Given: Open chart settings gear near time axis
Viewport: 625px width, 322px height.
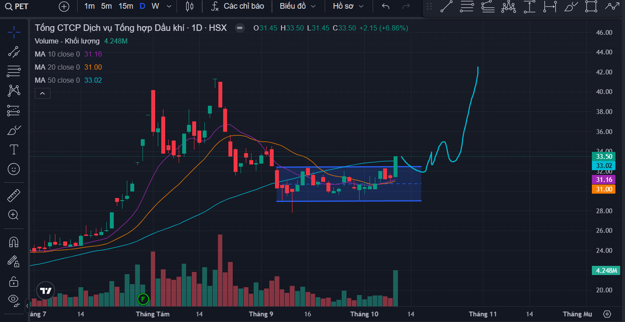Looking at the screenshot, I should [607, 314].
